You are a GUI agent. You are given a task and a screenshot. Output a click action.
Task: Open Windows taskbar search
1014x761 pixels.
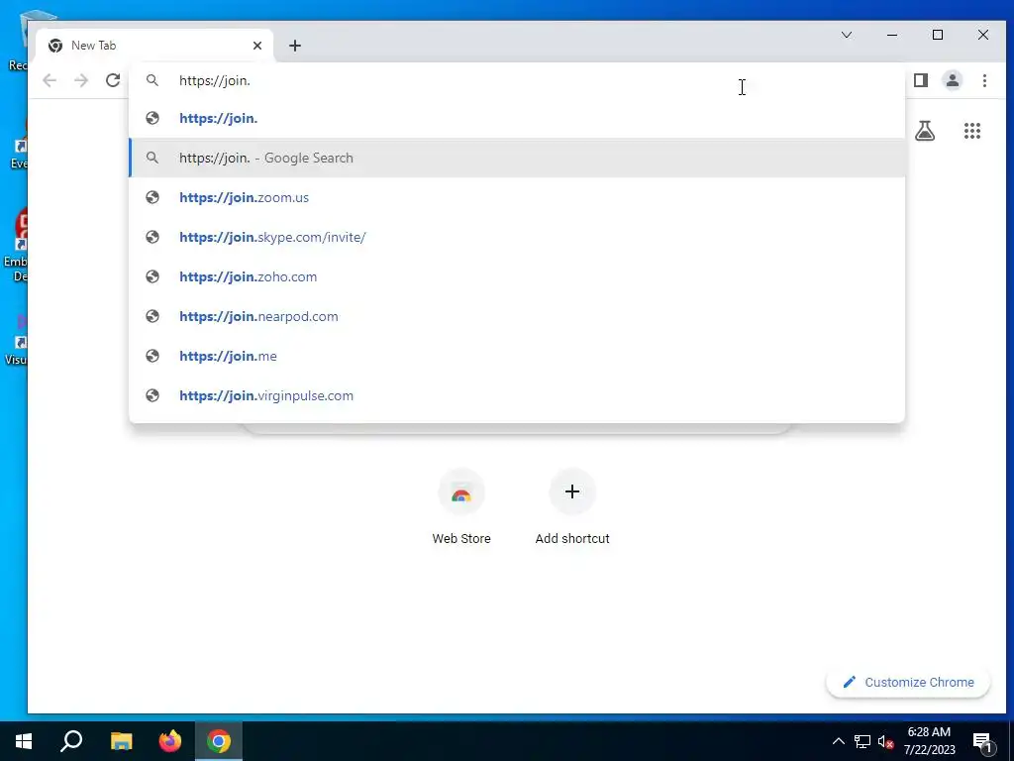71,741
